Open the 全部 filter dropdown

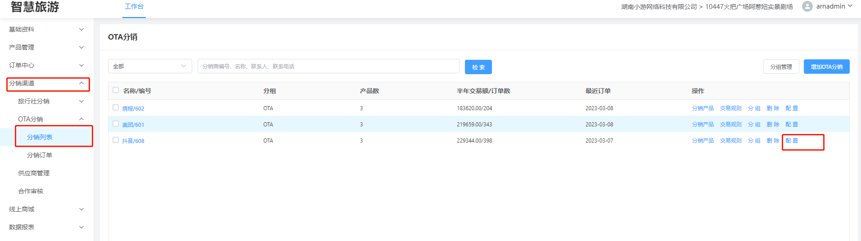tap(150, 66)
